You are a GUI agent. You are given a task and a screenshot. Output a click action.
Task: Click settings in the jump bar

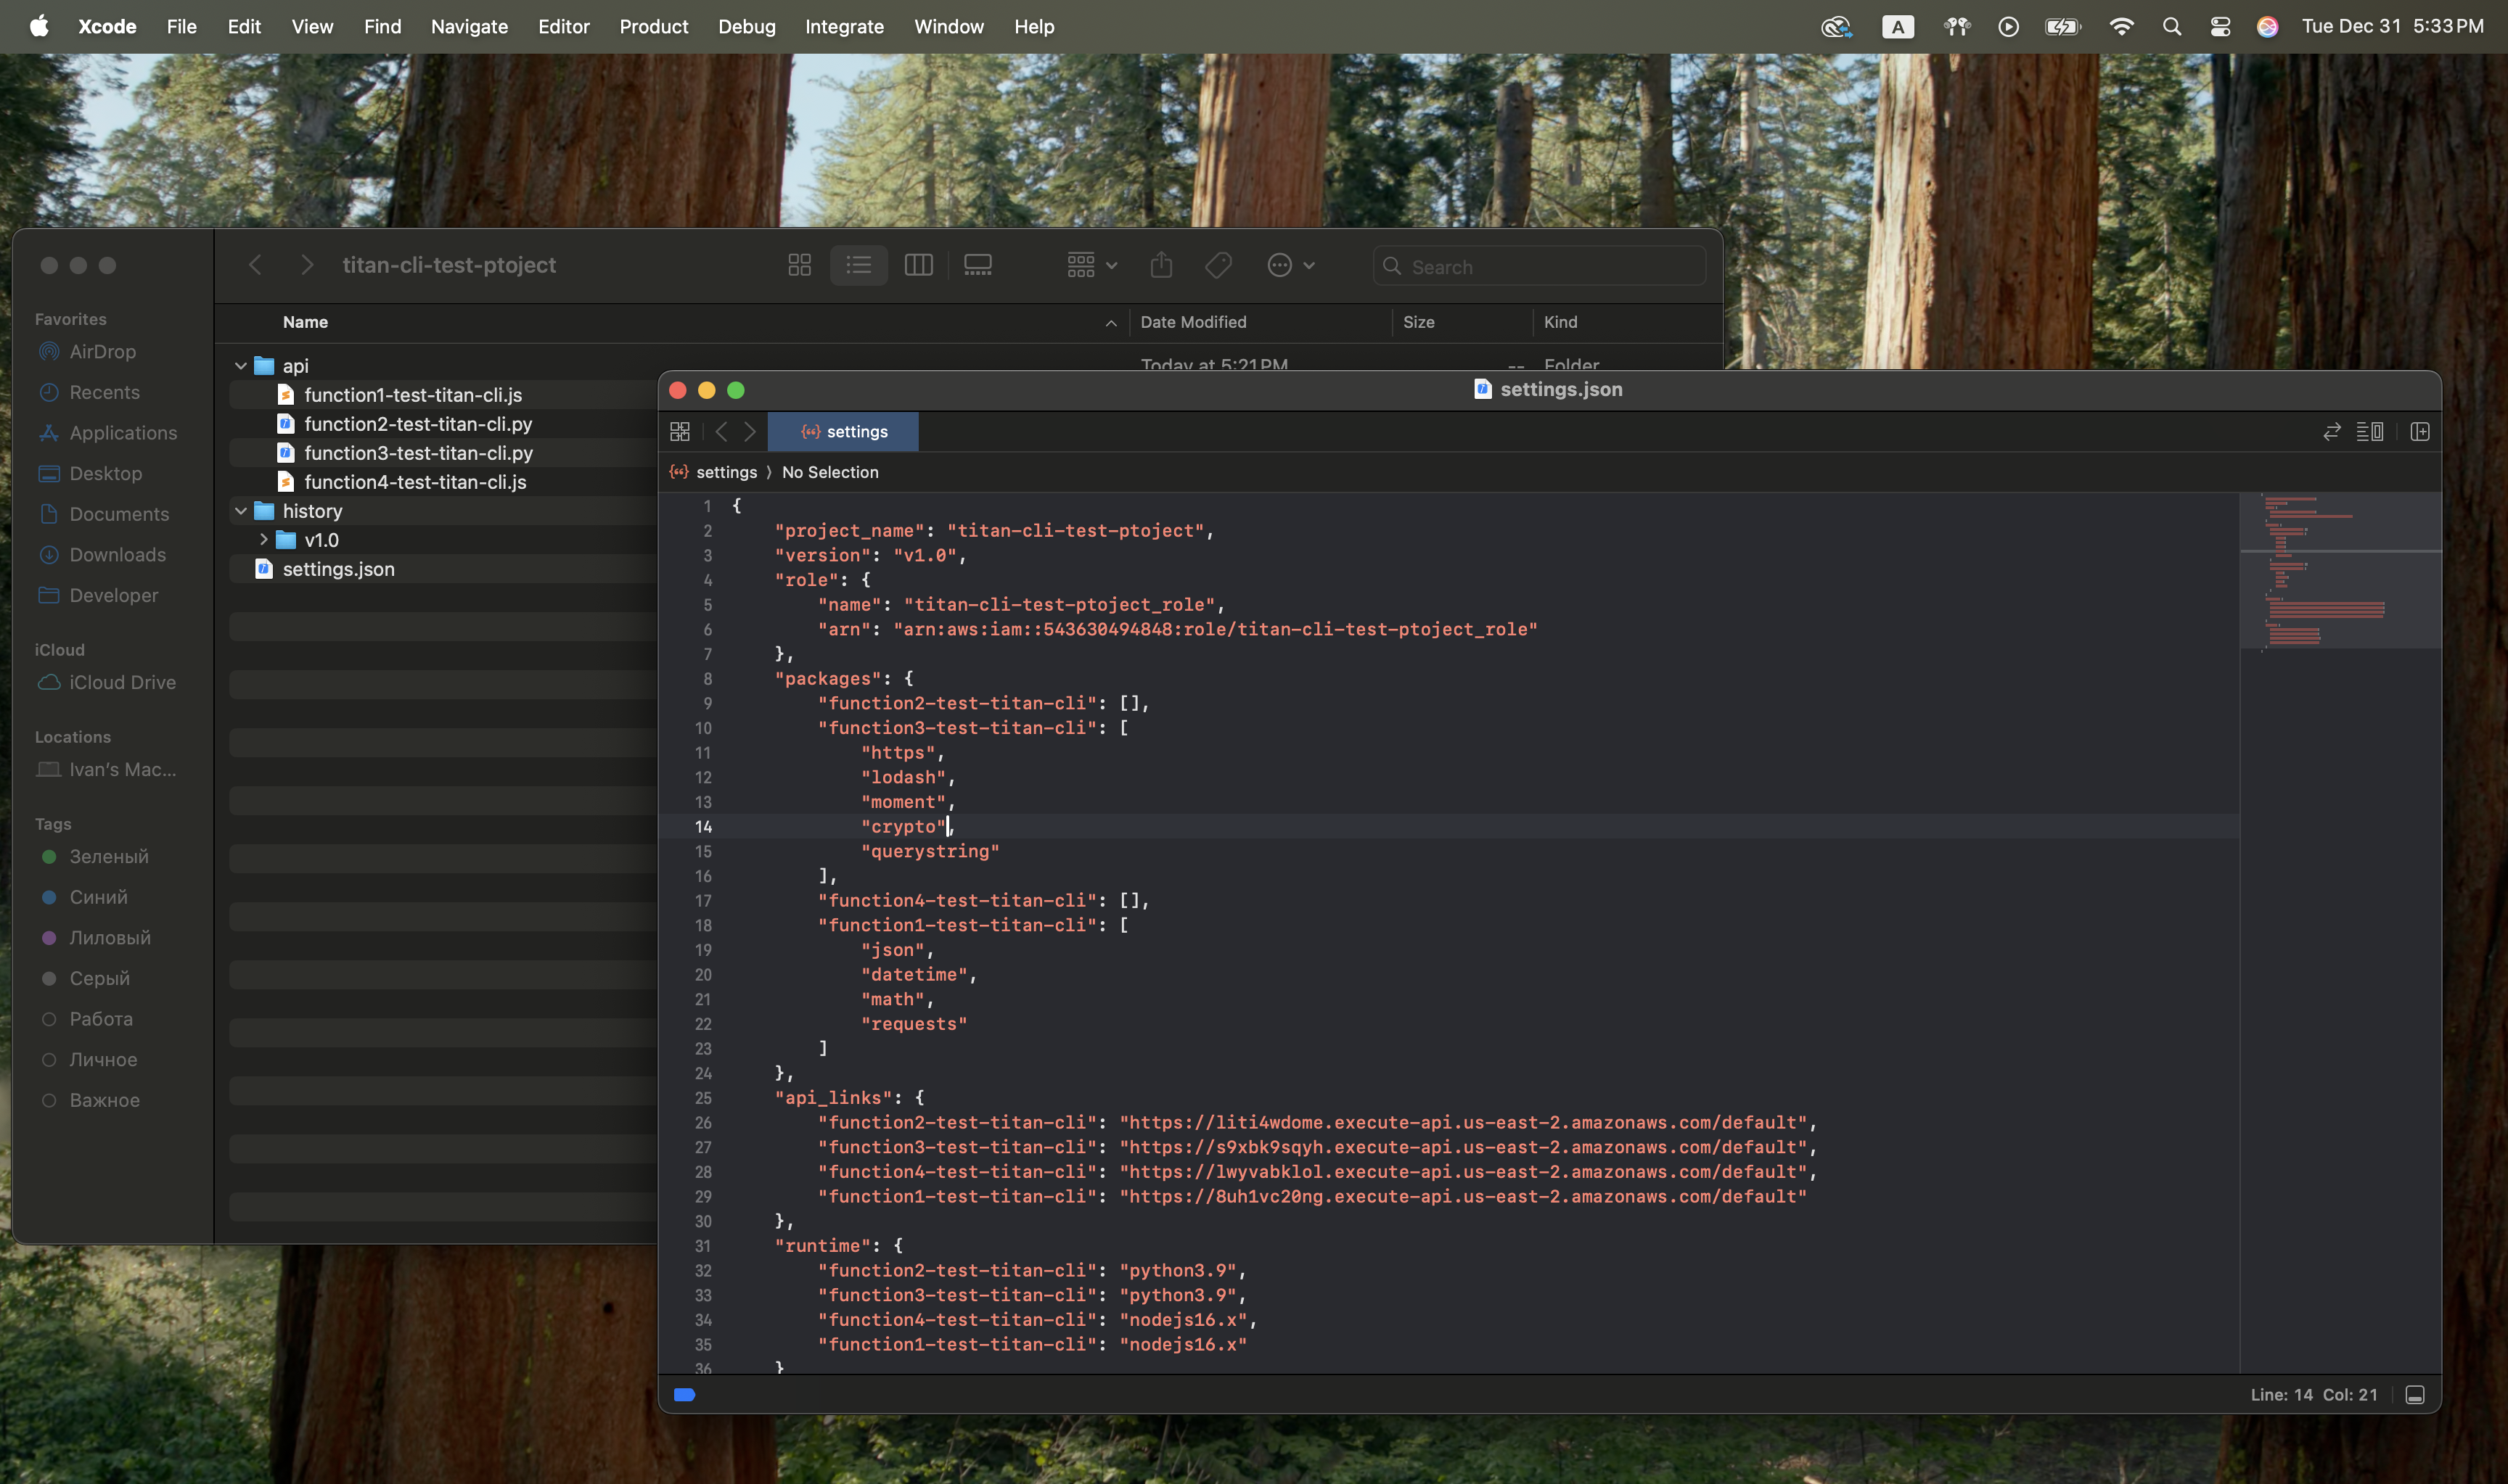coord(726,472)
